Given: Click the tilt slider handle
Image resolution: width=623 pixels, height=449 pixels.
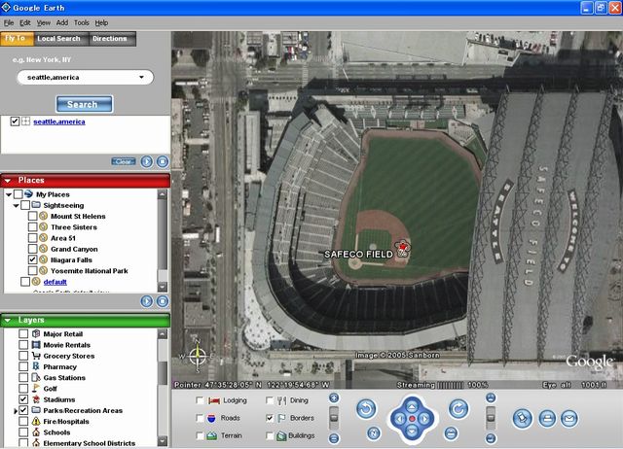Looking at the screenshot, I should click(491, 418).
